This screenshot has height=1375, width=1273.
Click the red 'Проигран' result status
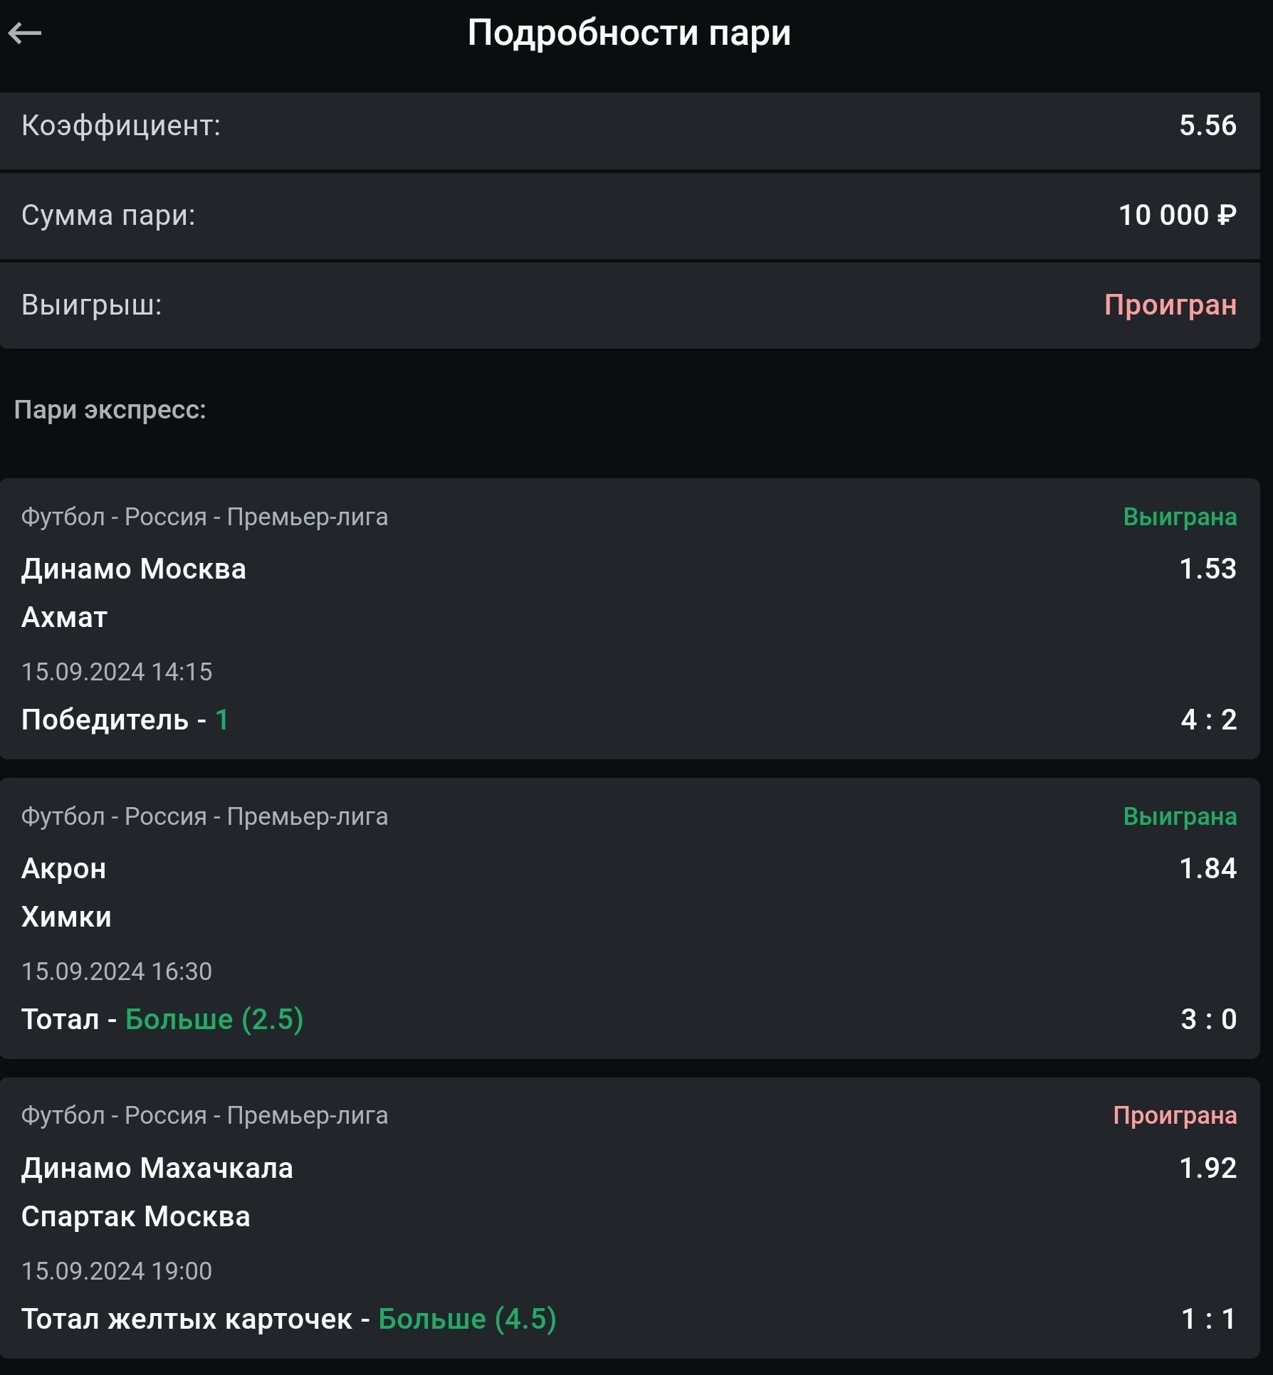pos(1170,305)
